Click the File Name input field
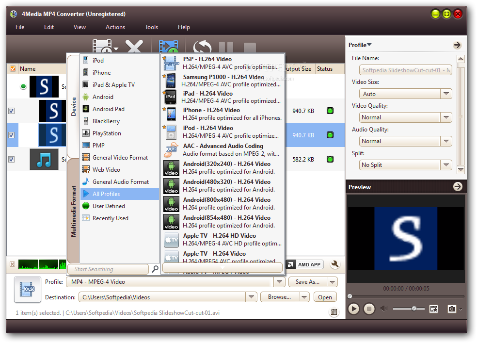This screenshot has height=343, width=477. click(406, 70)
